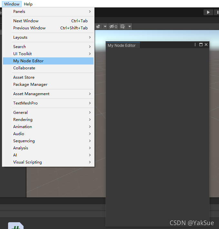Toggle scene effects layers icon
Screen dimensions: 219x229
[98, 26]
